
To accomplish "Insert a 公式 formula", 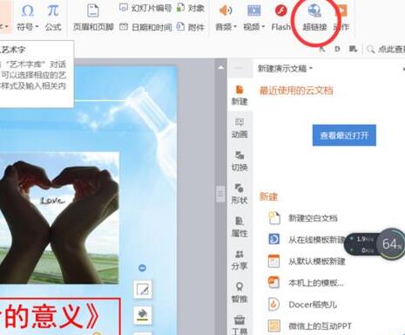I will pyautogui.click(x=53, y=17).
